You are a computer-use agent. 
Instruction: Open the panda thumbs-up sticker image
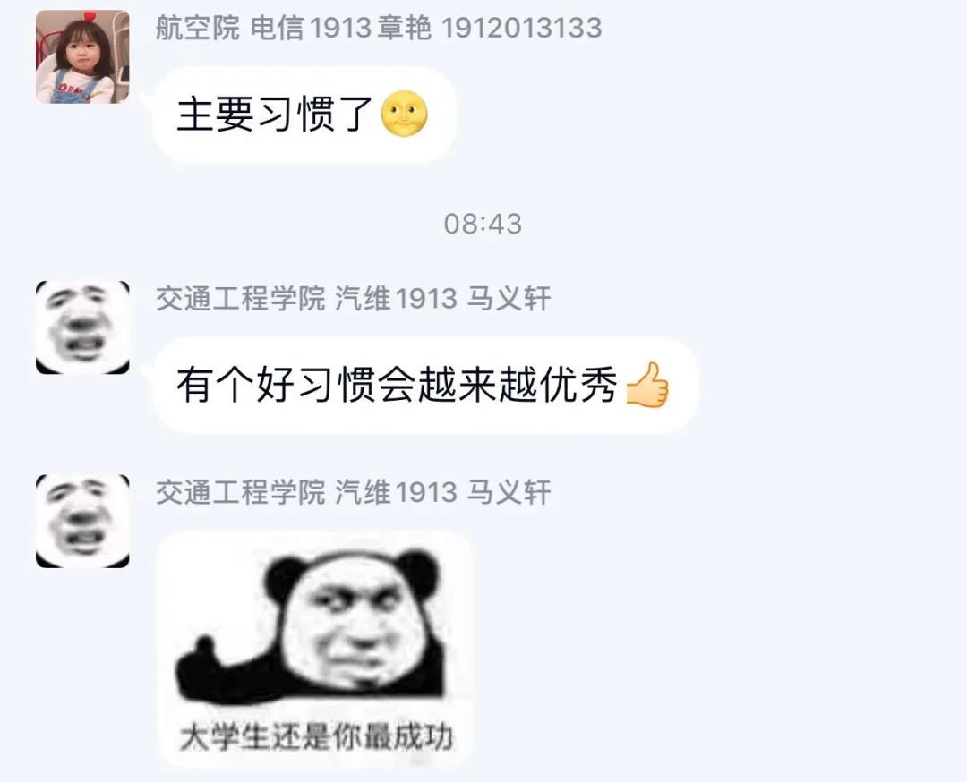point(315,649)
